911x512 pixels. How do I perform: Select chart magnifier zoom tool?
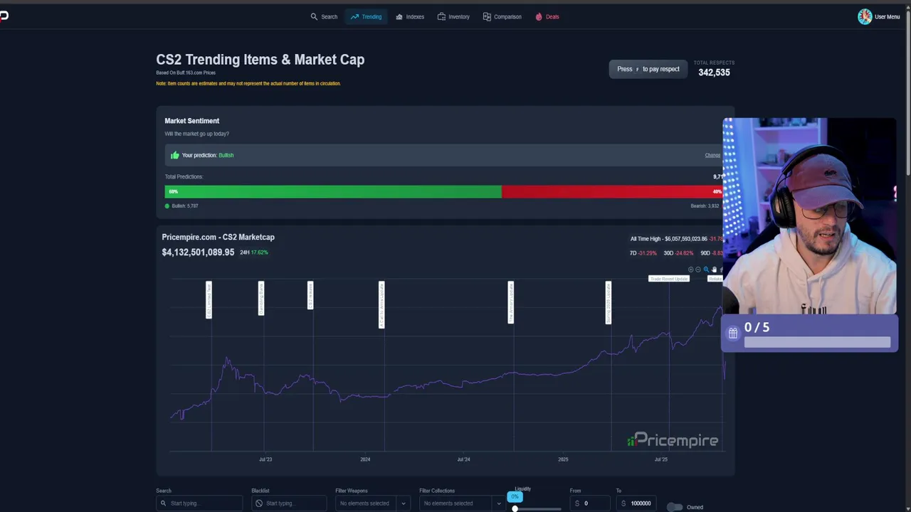point(706,270)
